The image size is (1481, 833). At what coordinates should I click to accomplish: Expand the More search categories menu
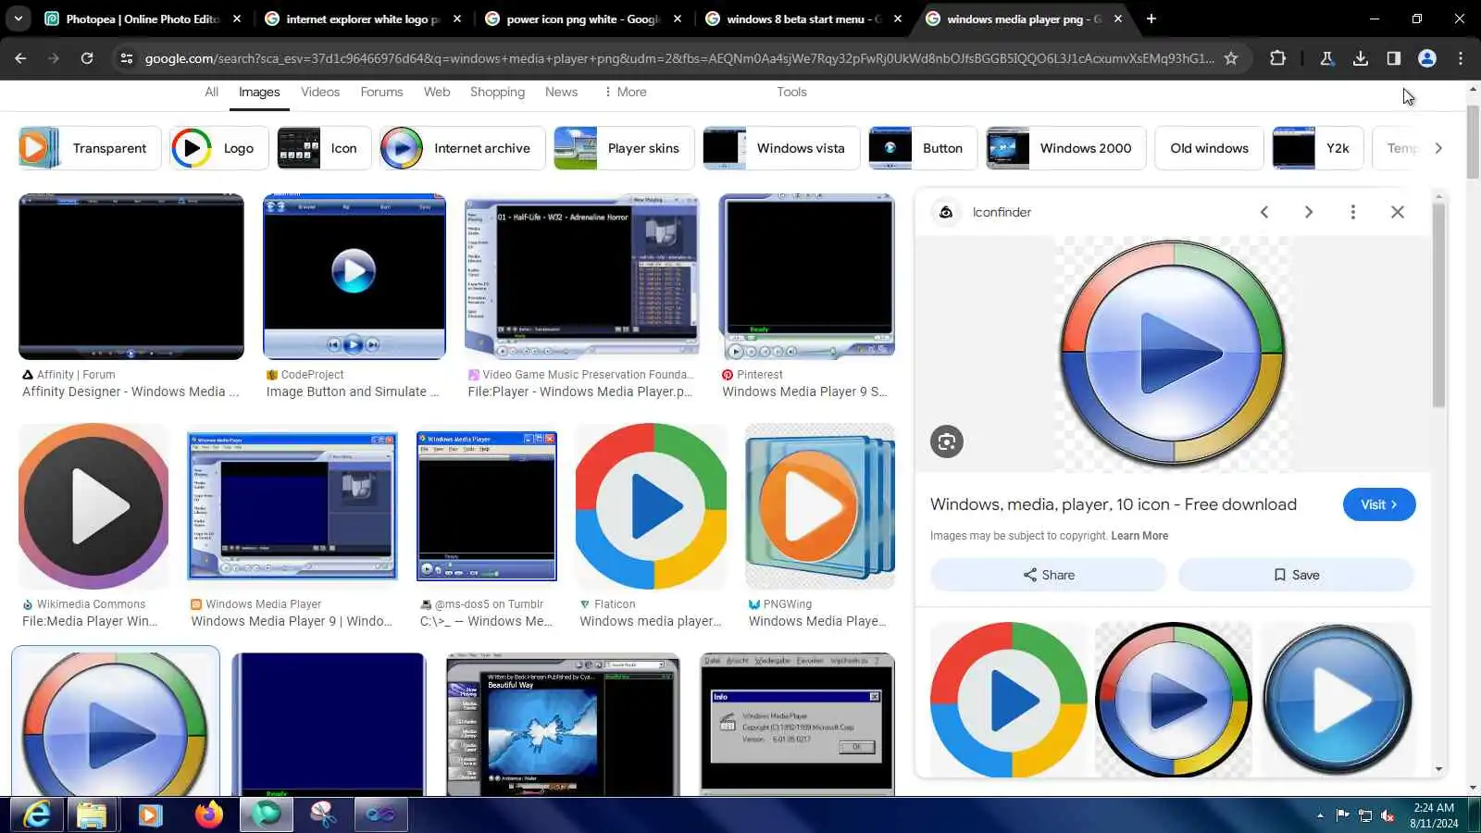[625, 92]
